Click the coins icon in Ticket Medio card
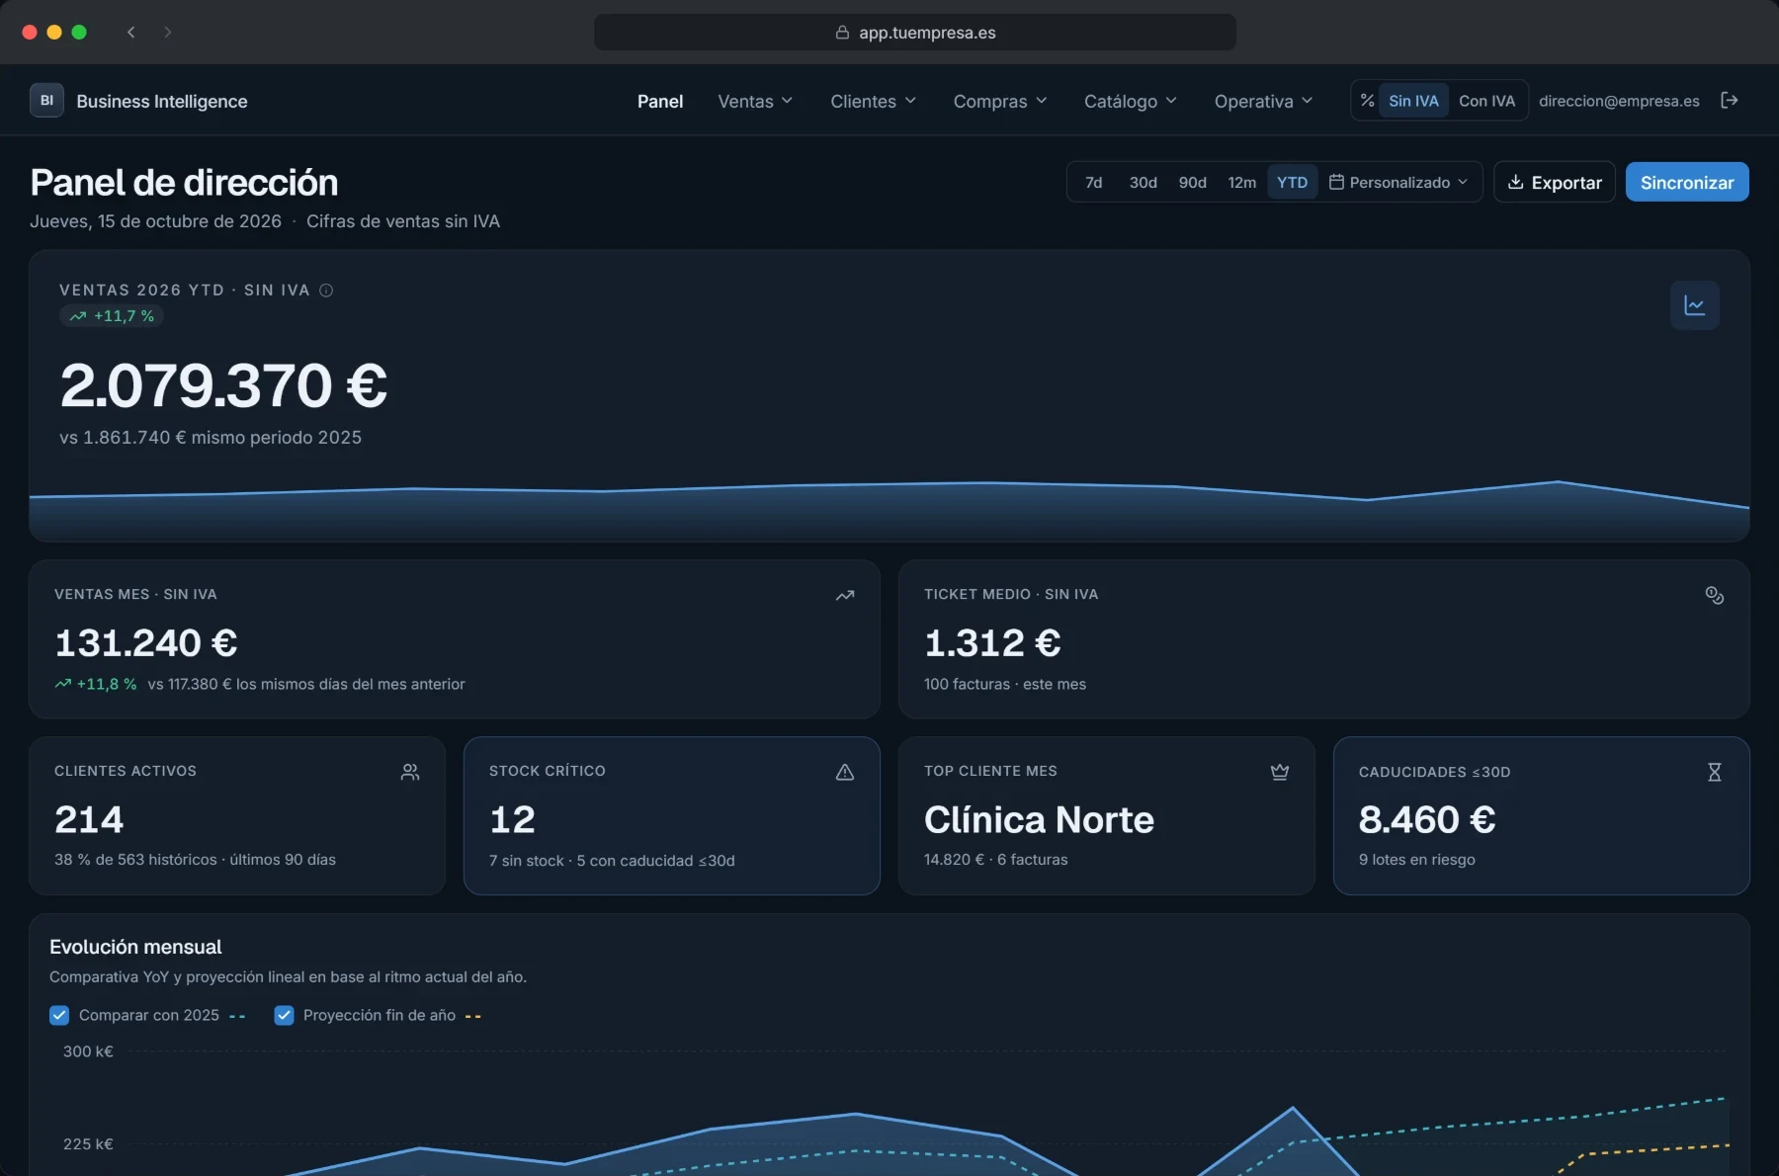The width and height of the screenshot is (1779, 1176). [x=1715, y=595]
